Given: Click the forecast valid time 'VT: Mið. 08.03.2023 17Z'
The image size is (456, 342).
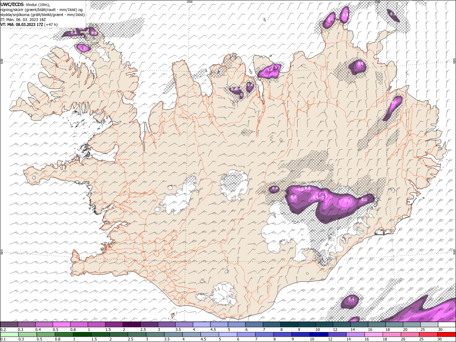Looking at the screenshot, I should [22, 25].
